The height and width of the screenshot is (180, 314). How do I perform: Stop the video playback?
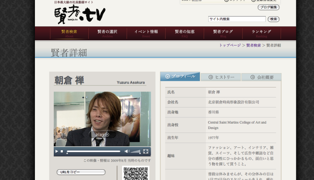62,151
